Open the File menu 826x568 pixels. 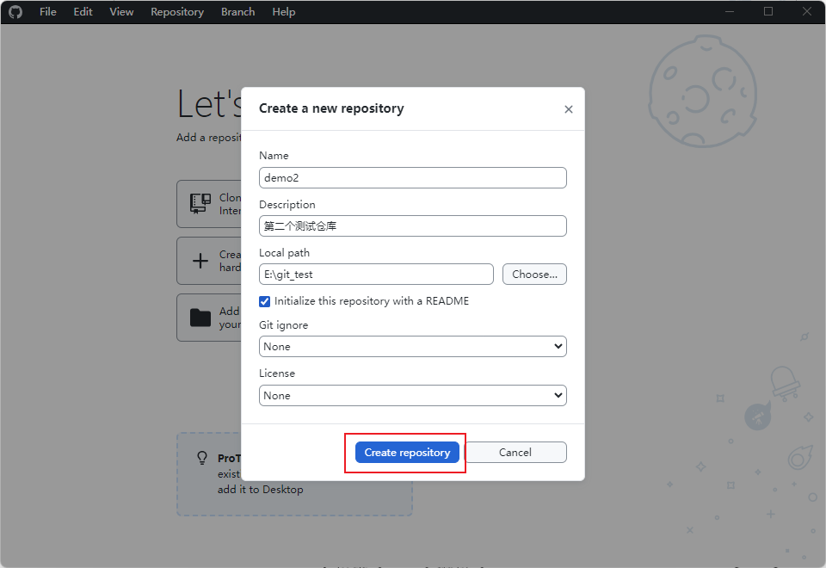pos(48,12)
